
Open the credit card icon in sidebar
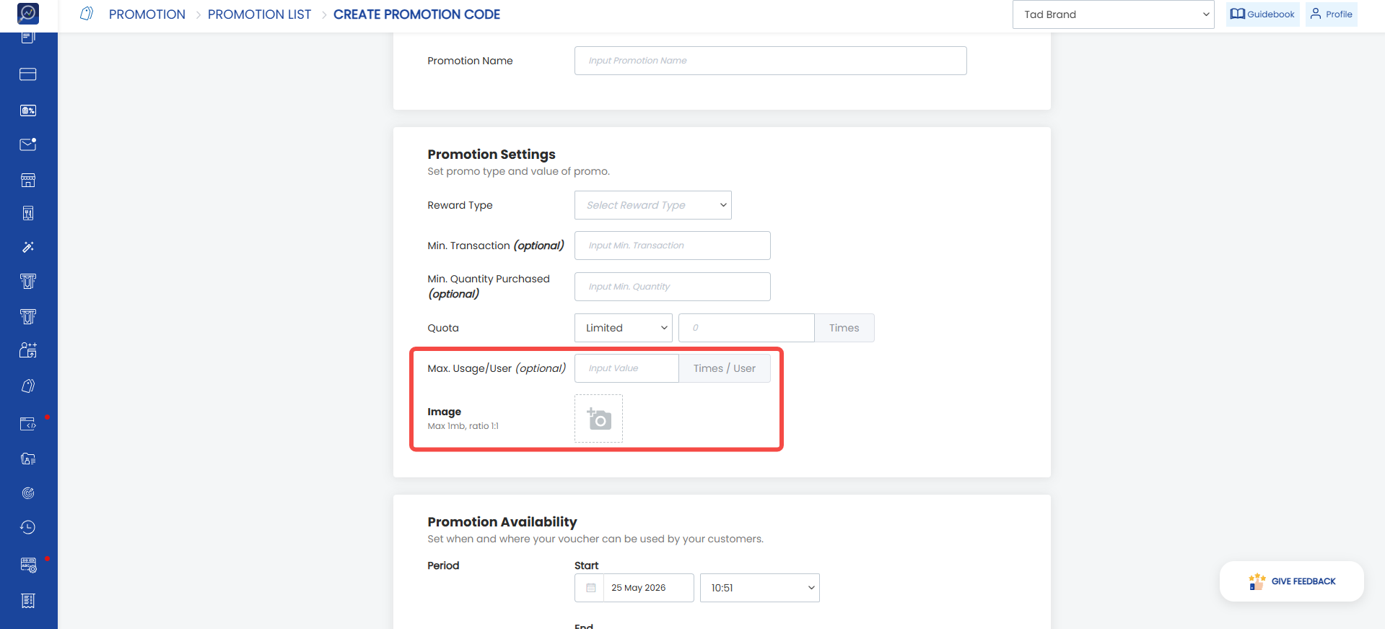click(x=28, y=74)
